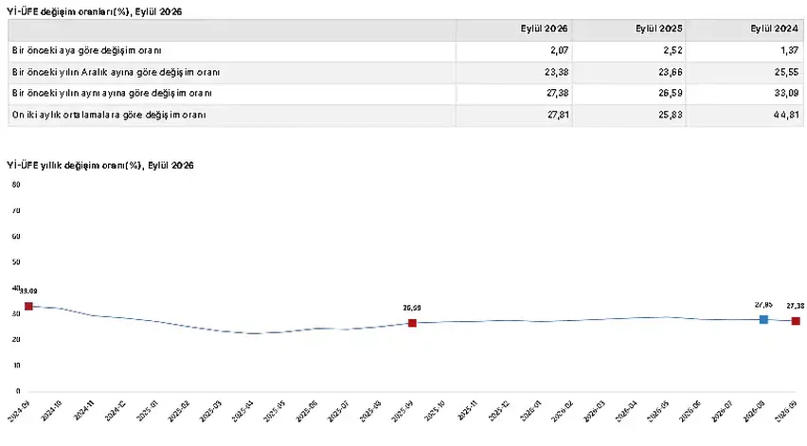Viewport: 807px width, 446px height.
Task: Click the table value 25,83
Action: (671, 115)
